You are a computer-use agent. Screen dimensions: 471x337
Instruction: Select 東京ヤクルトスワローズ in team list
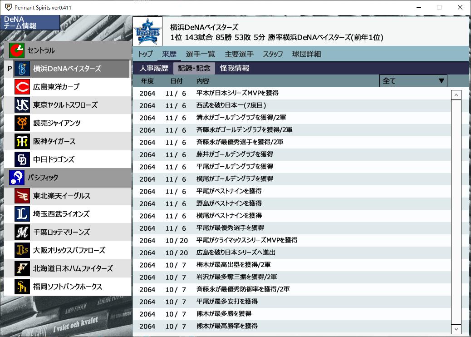pos(68,105)
